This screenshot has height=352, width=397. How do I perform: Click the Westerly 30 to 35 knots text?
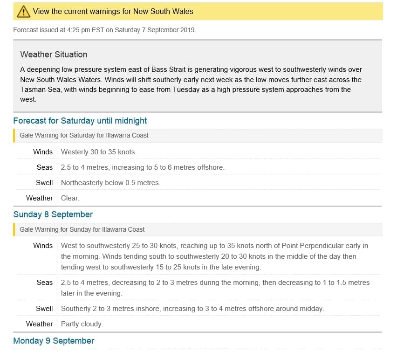[99, 152]
